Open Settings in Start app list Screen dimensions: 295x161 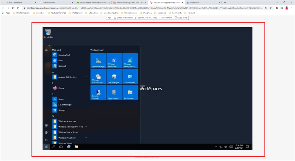pos(59,110)
